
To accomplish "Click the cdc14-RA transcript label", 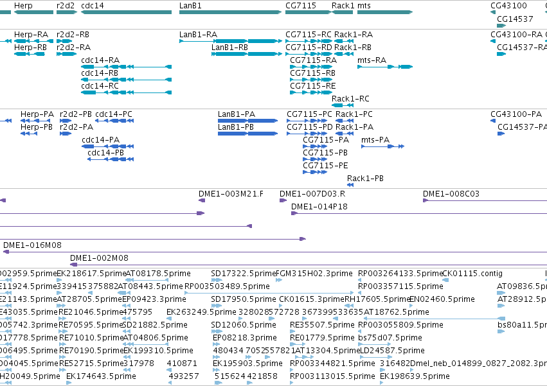I will [100, 60].
